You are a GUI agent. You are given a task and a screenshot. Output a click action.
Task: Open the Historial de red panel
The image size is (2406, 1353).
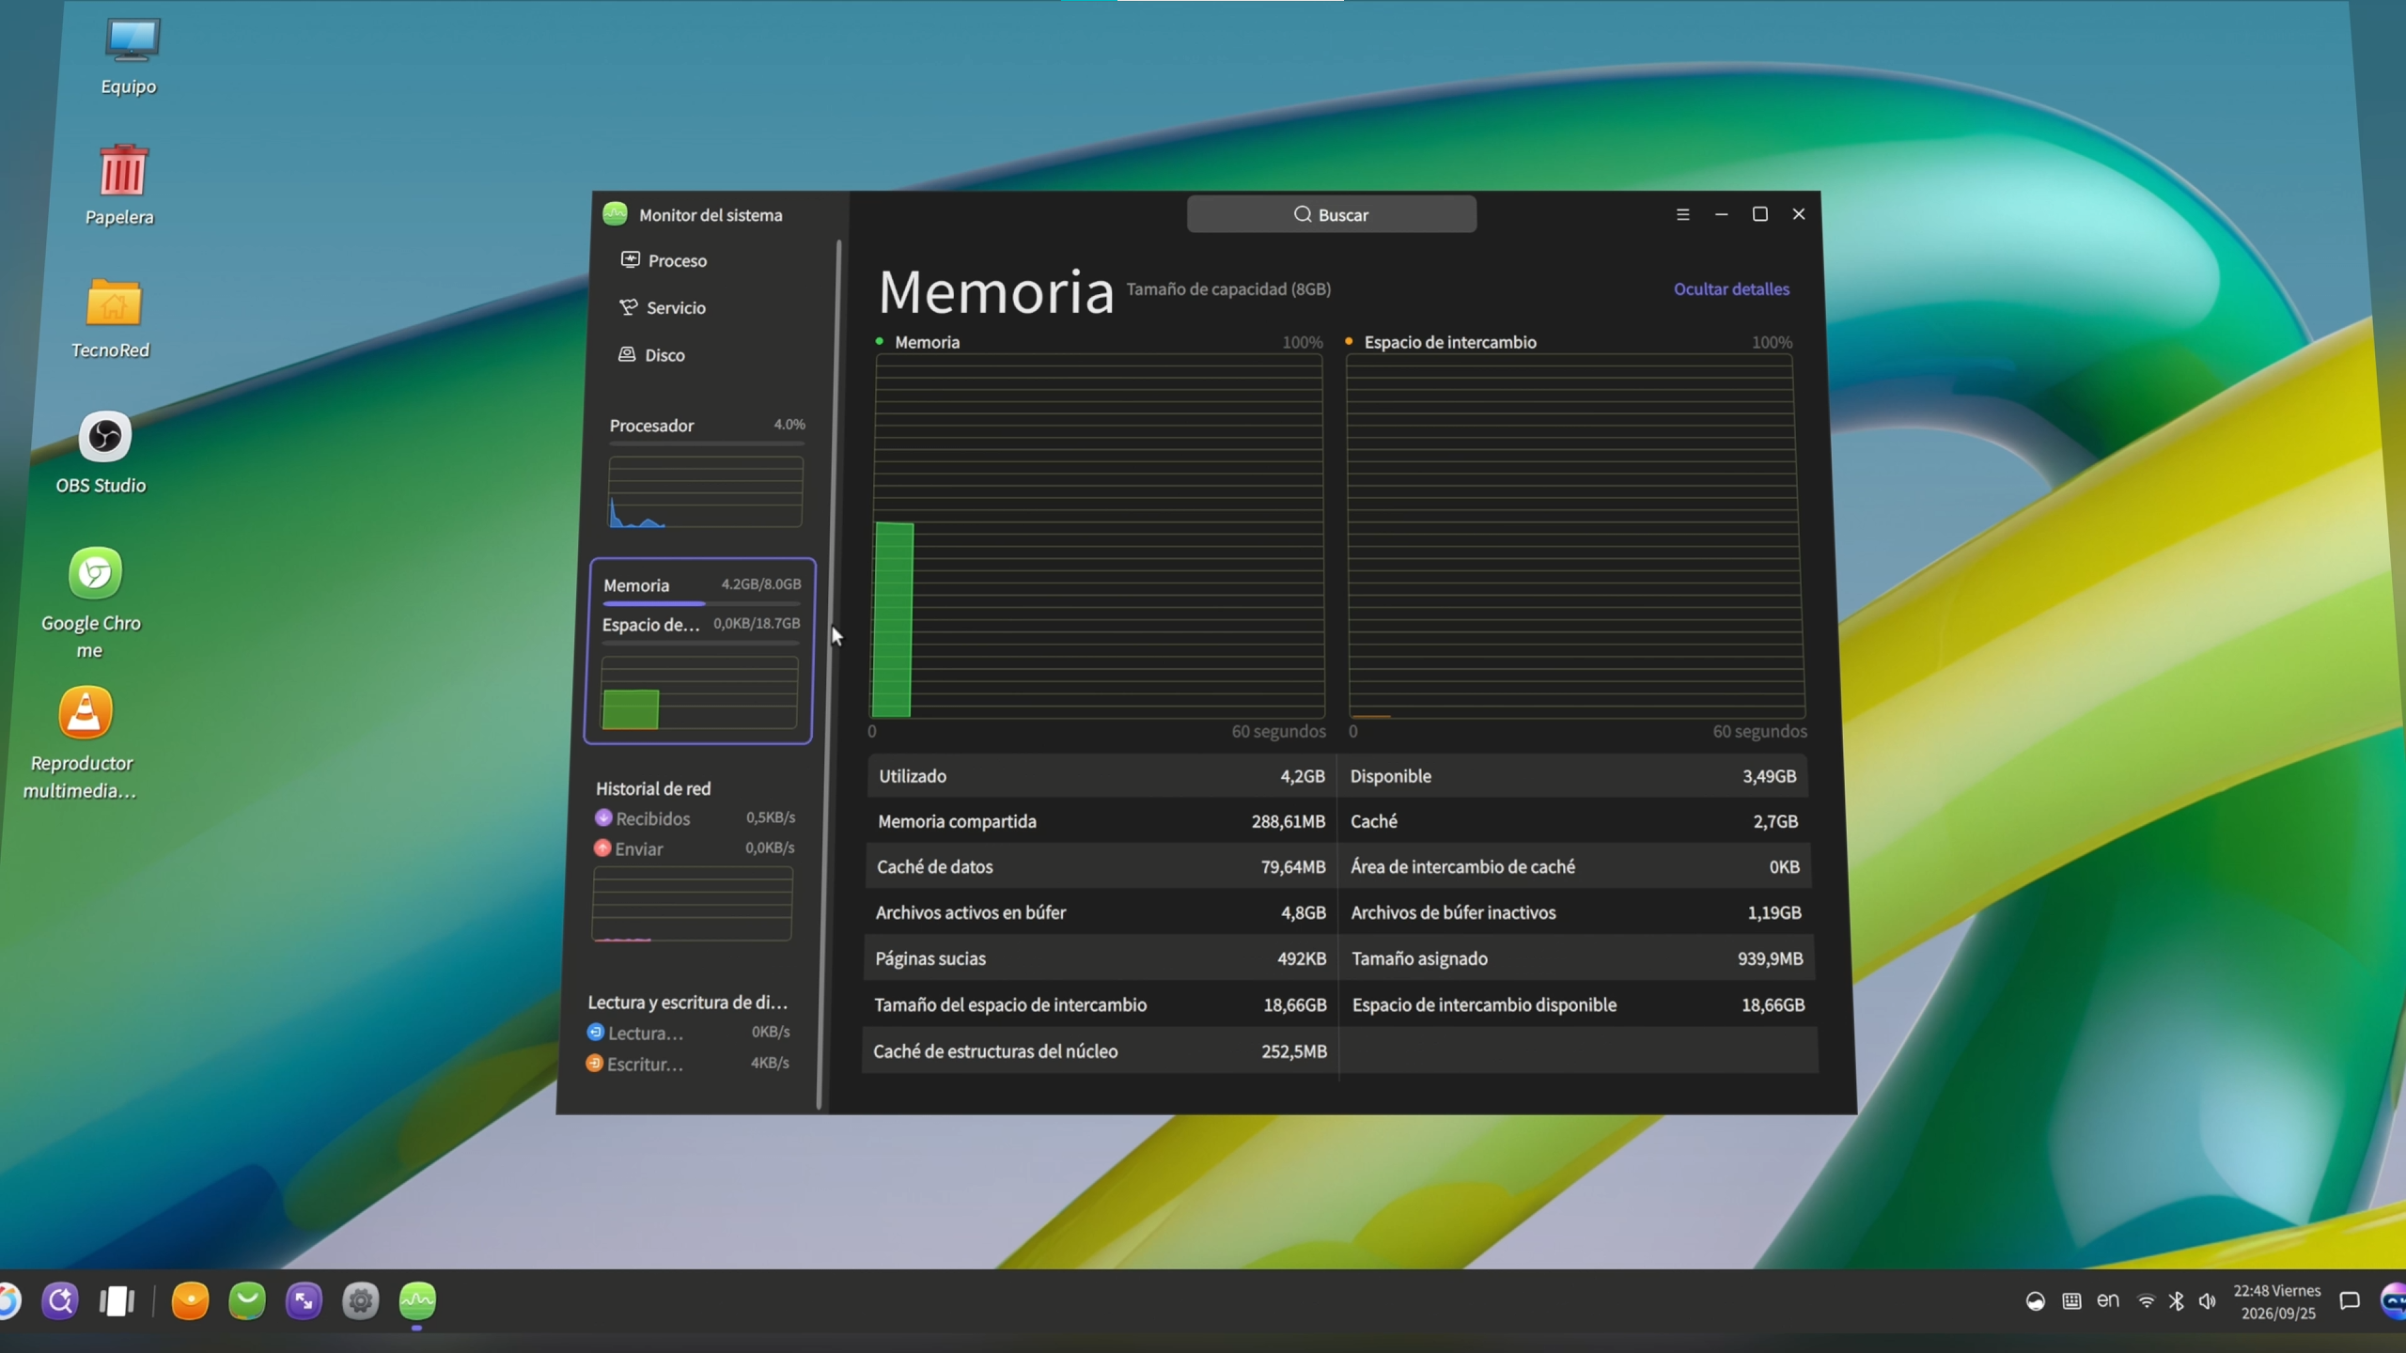tap(695, 862)
